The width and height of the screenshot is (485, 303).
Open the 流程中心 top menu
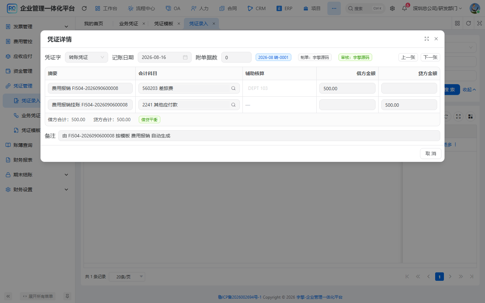point(141,8)
